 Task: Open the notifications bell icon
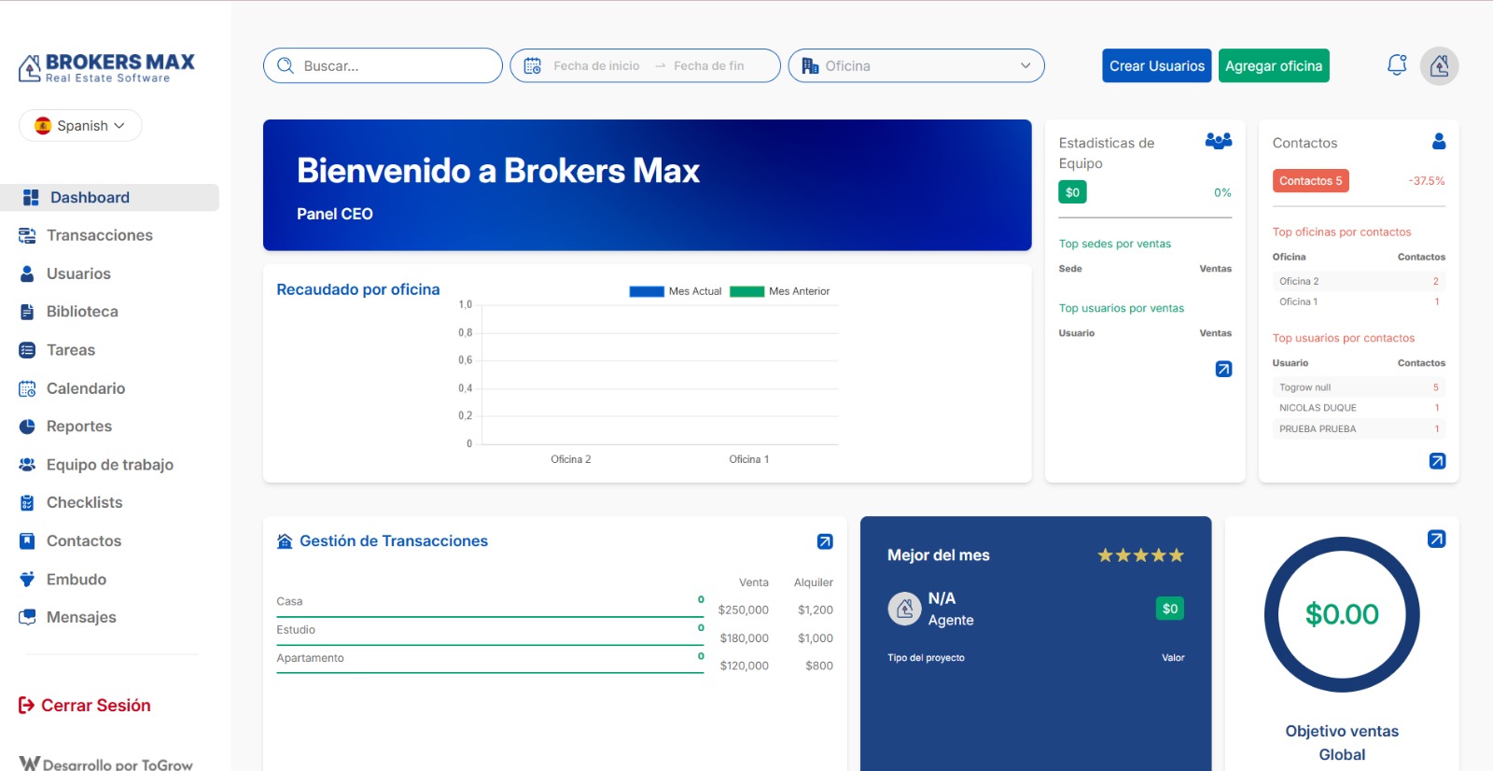1397,65
